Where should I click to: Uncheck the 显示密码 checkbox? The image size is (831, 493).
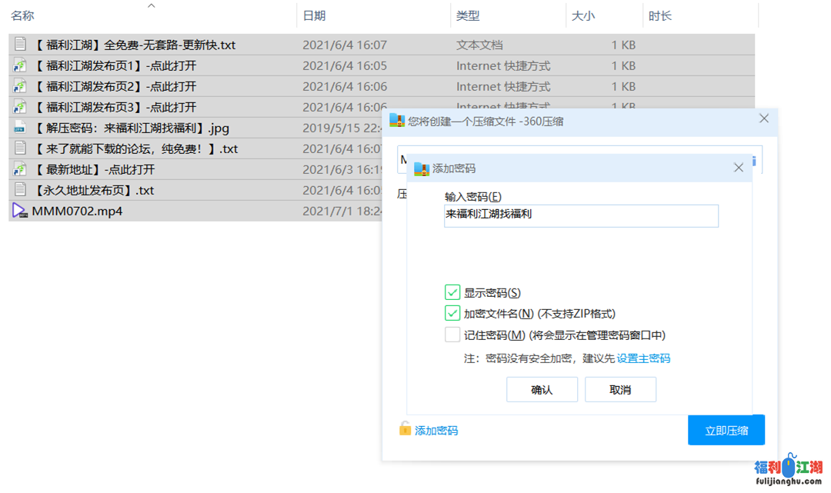coord(453,291)
